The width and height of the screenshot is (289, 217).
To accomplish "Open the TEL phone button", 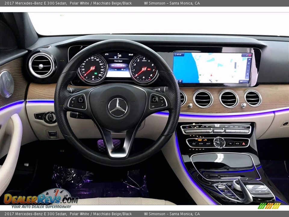I will pyautogui.click(x=230, y=143).
